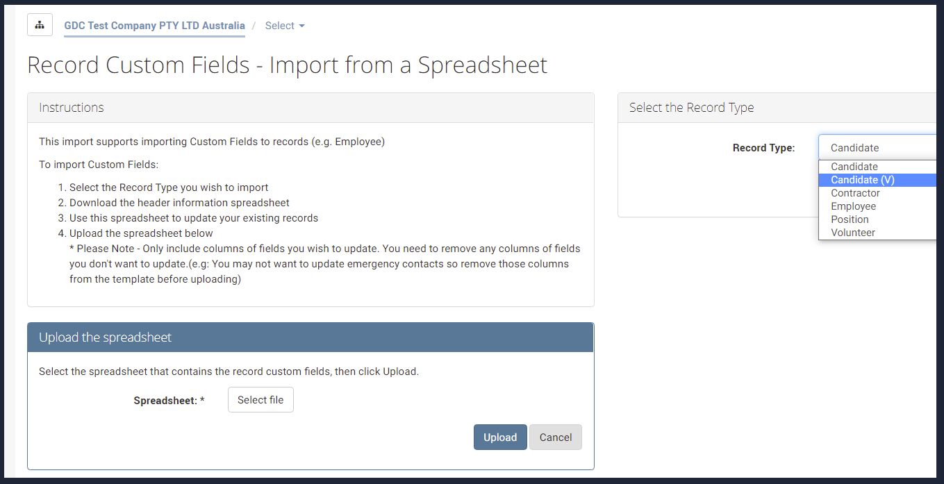Click the Record Custom Fields page title
The width and height of the screenshot is (944, 484).
click(288, 65)
